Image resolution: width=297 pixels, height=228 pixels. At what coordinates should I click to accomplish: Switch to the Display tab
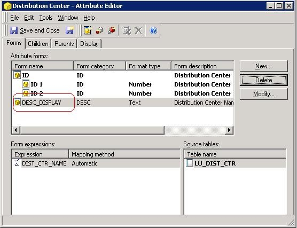pyautogui.click(x=89, y=44)
